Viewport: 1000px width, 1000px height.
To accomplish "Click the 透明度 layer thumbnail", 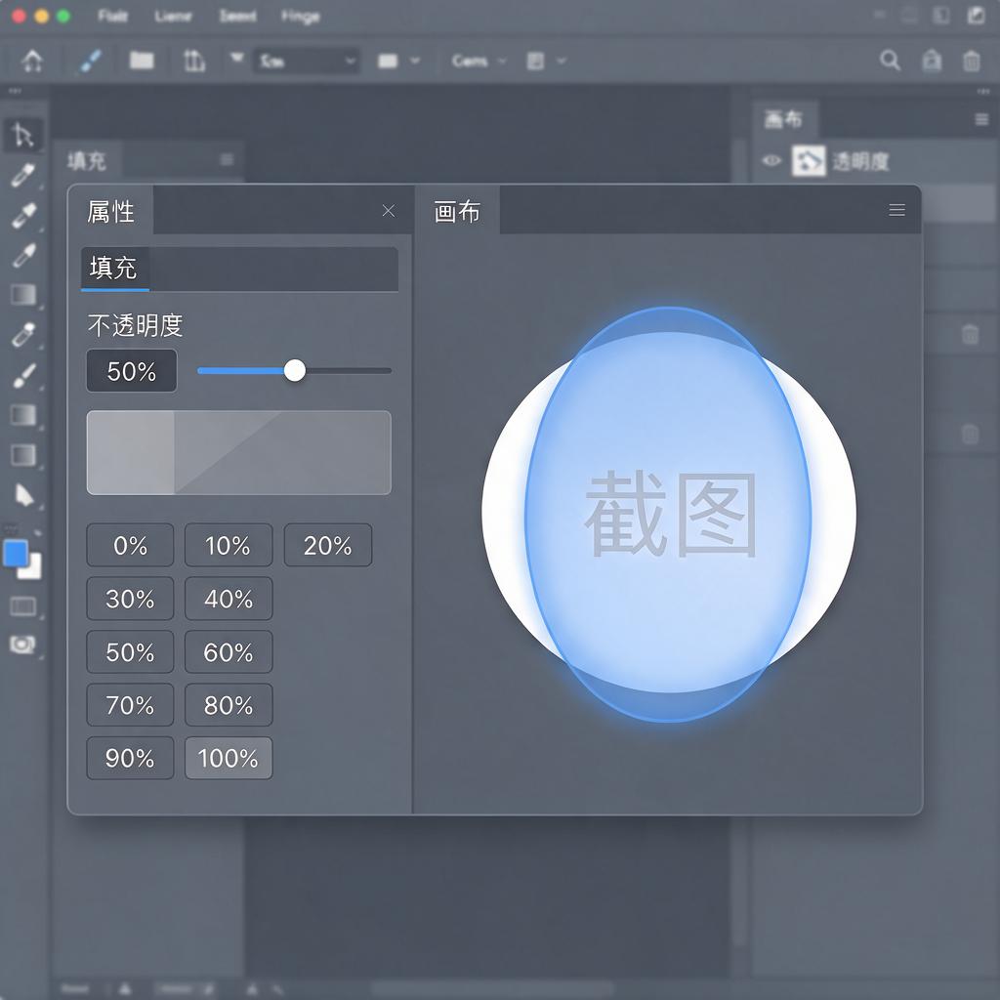I will tap(808, 160).
